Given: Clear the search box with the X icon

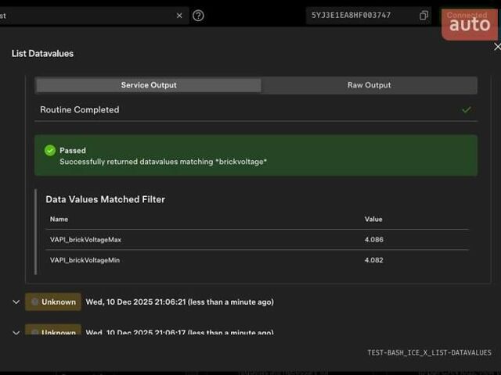Looking at the screenshot, I should [179, 16].
